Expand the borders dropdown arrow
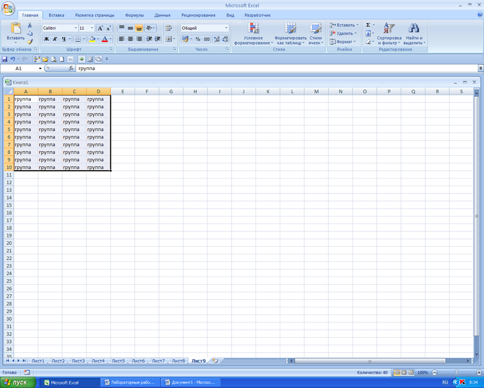The width and height of the screenshot is (484, 388). click(84, 39)
